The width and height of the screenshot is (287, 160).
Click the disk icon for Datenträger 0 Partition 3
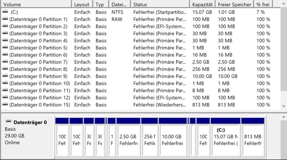pos(5,33)
